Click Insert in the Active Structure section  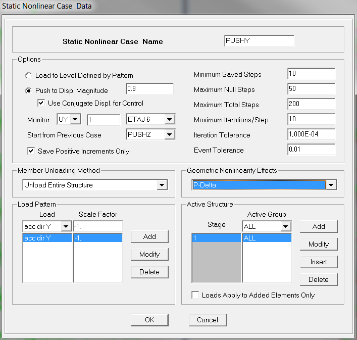point(319,262)
